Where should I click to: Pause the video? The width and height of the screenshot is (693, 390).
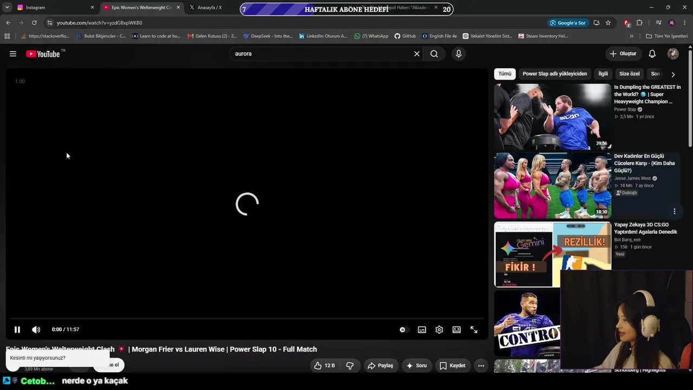[x=17, y=329]
